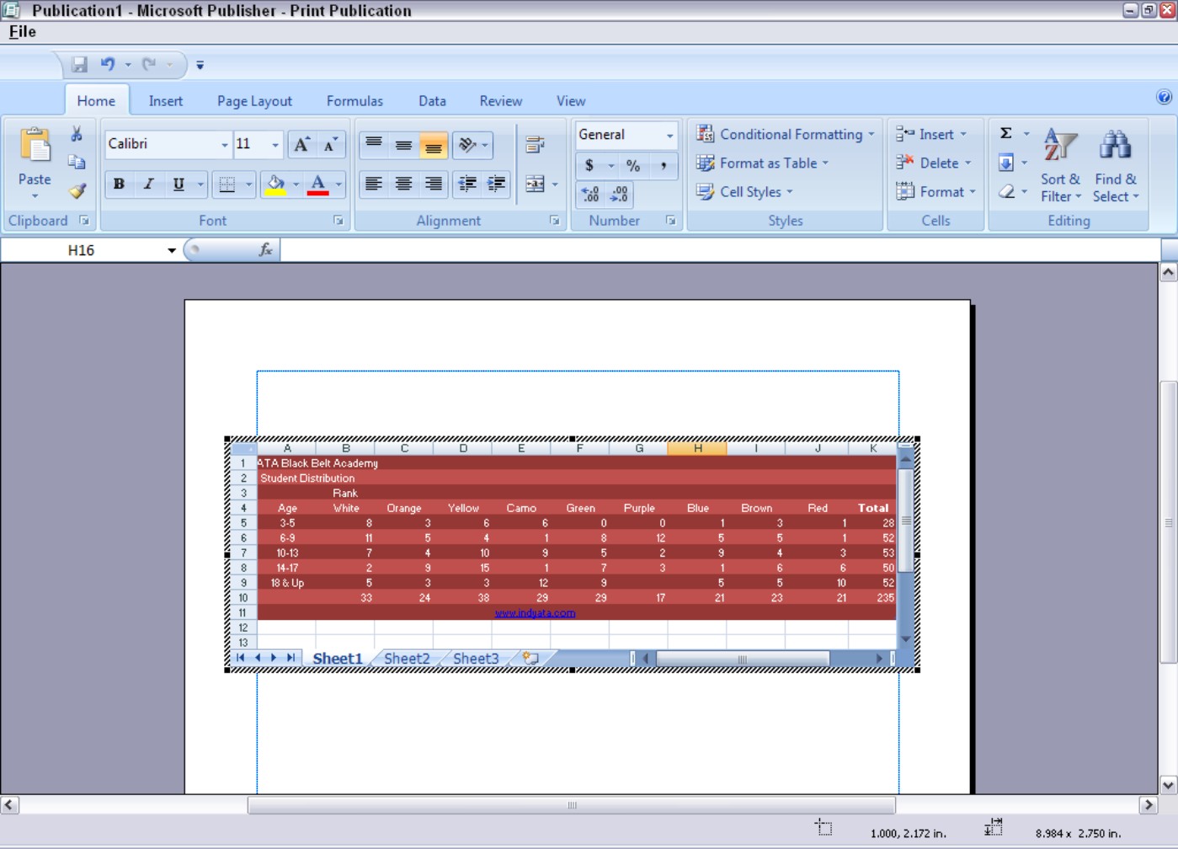Switch to Sheet2 worksheet tab

tap(407, 659)
